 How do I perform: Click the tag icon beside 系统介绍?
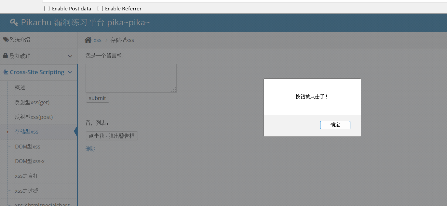click(6, 40)
